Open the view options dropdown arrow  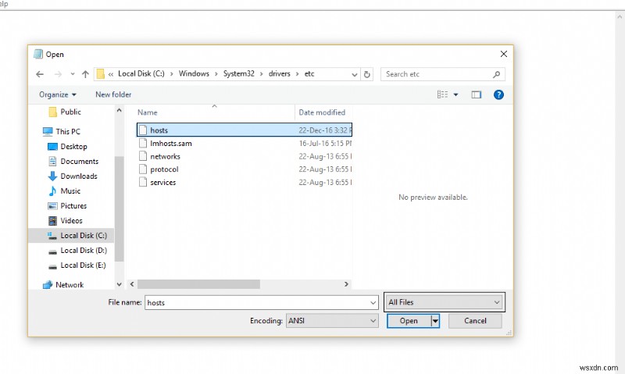455,94
